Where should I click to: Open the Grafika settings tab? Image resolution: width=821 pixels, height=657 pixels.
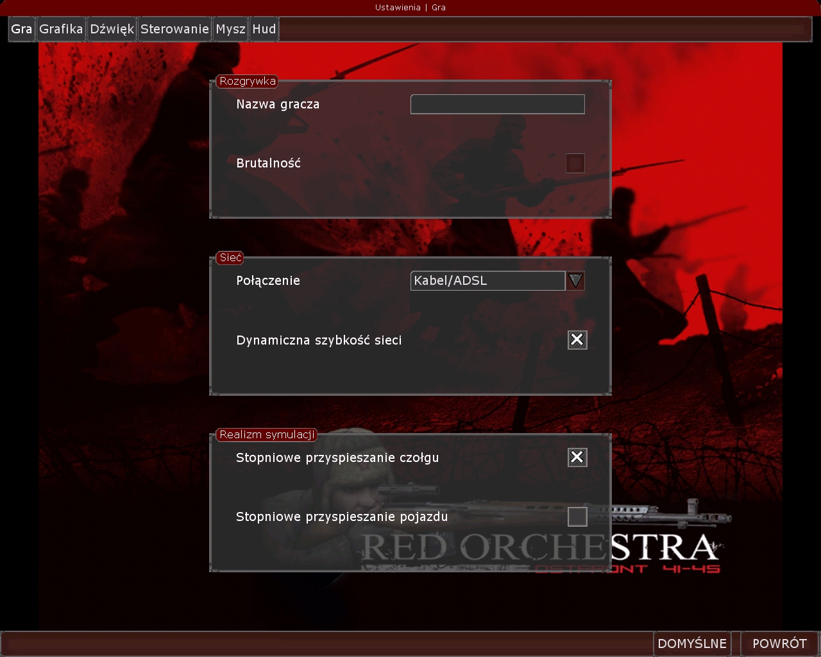[61, 29]
